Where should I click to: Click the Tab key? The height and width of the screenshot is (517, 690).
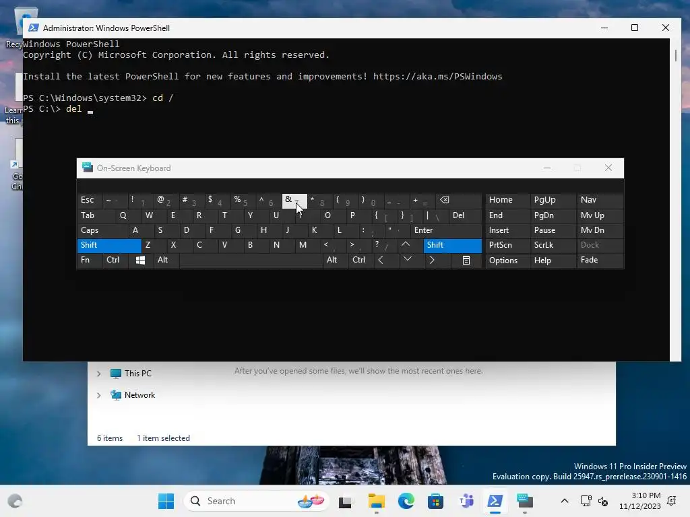[x=96, y=215]
